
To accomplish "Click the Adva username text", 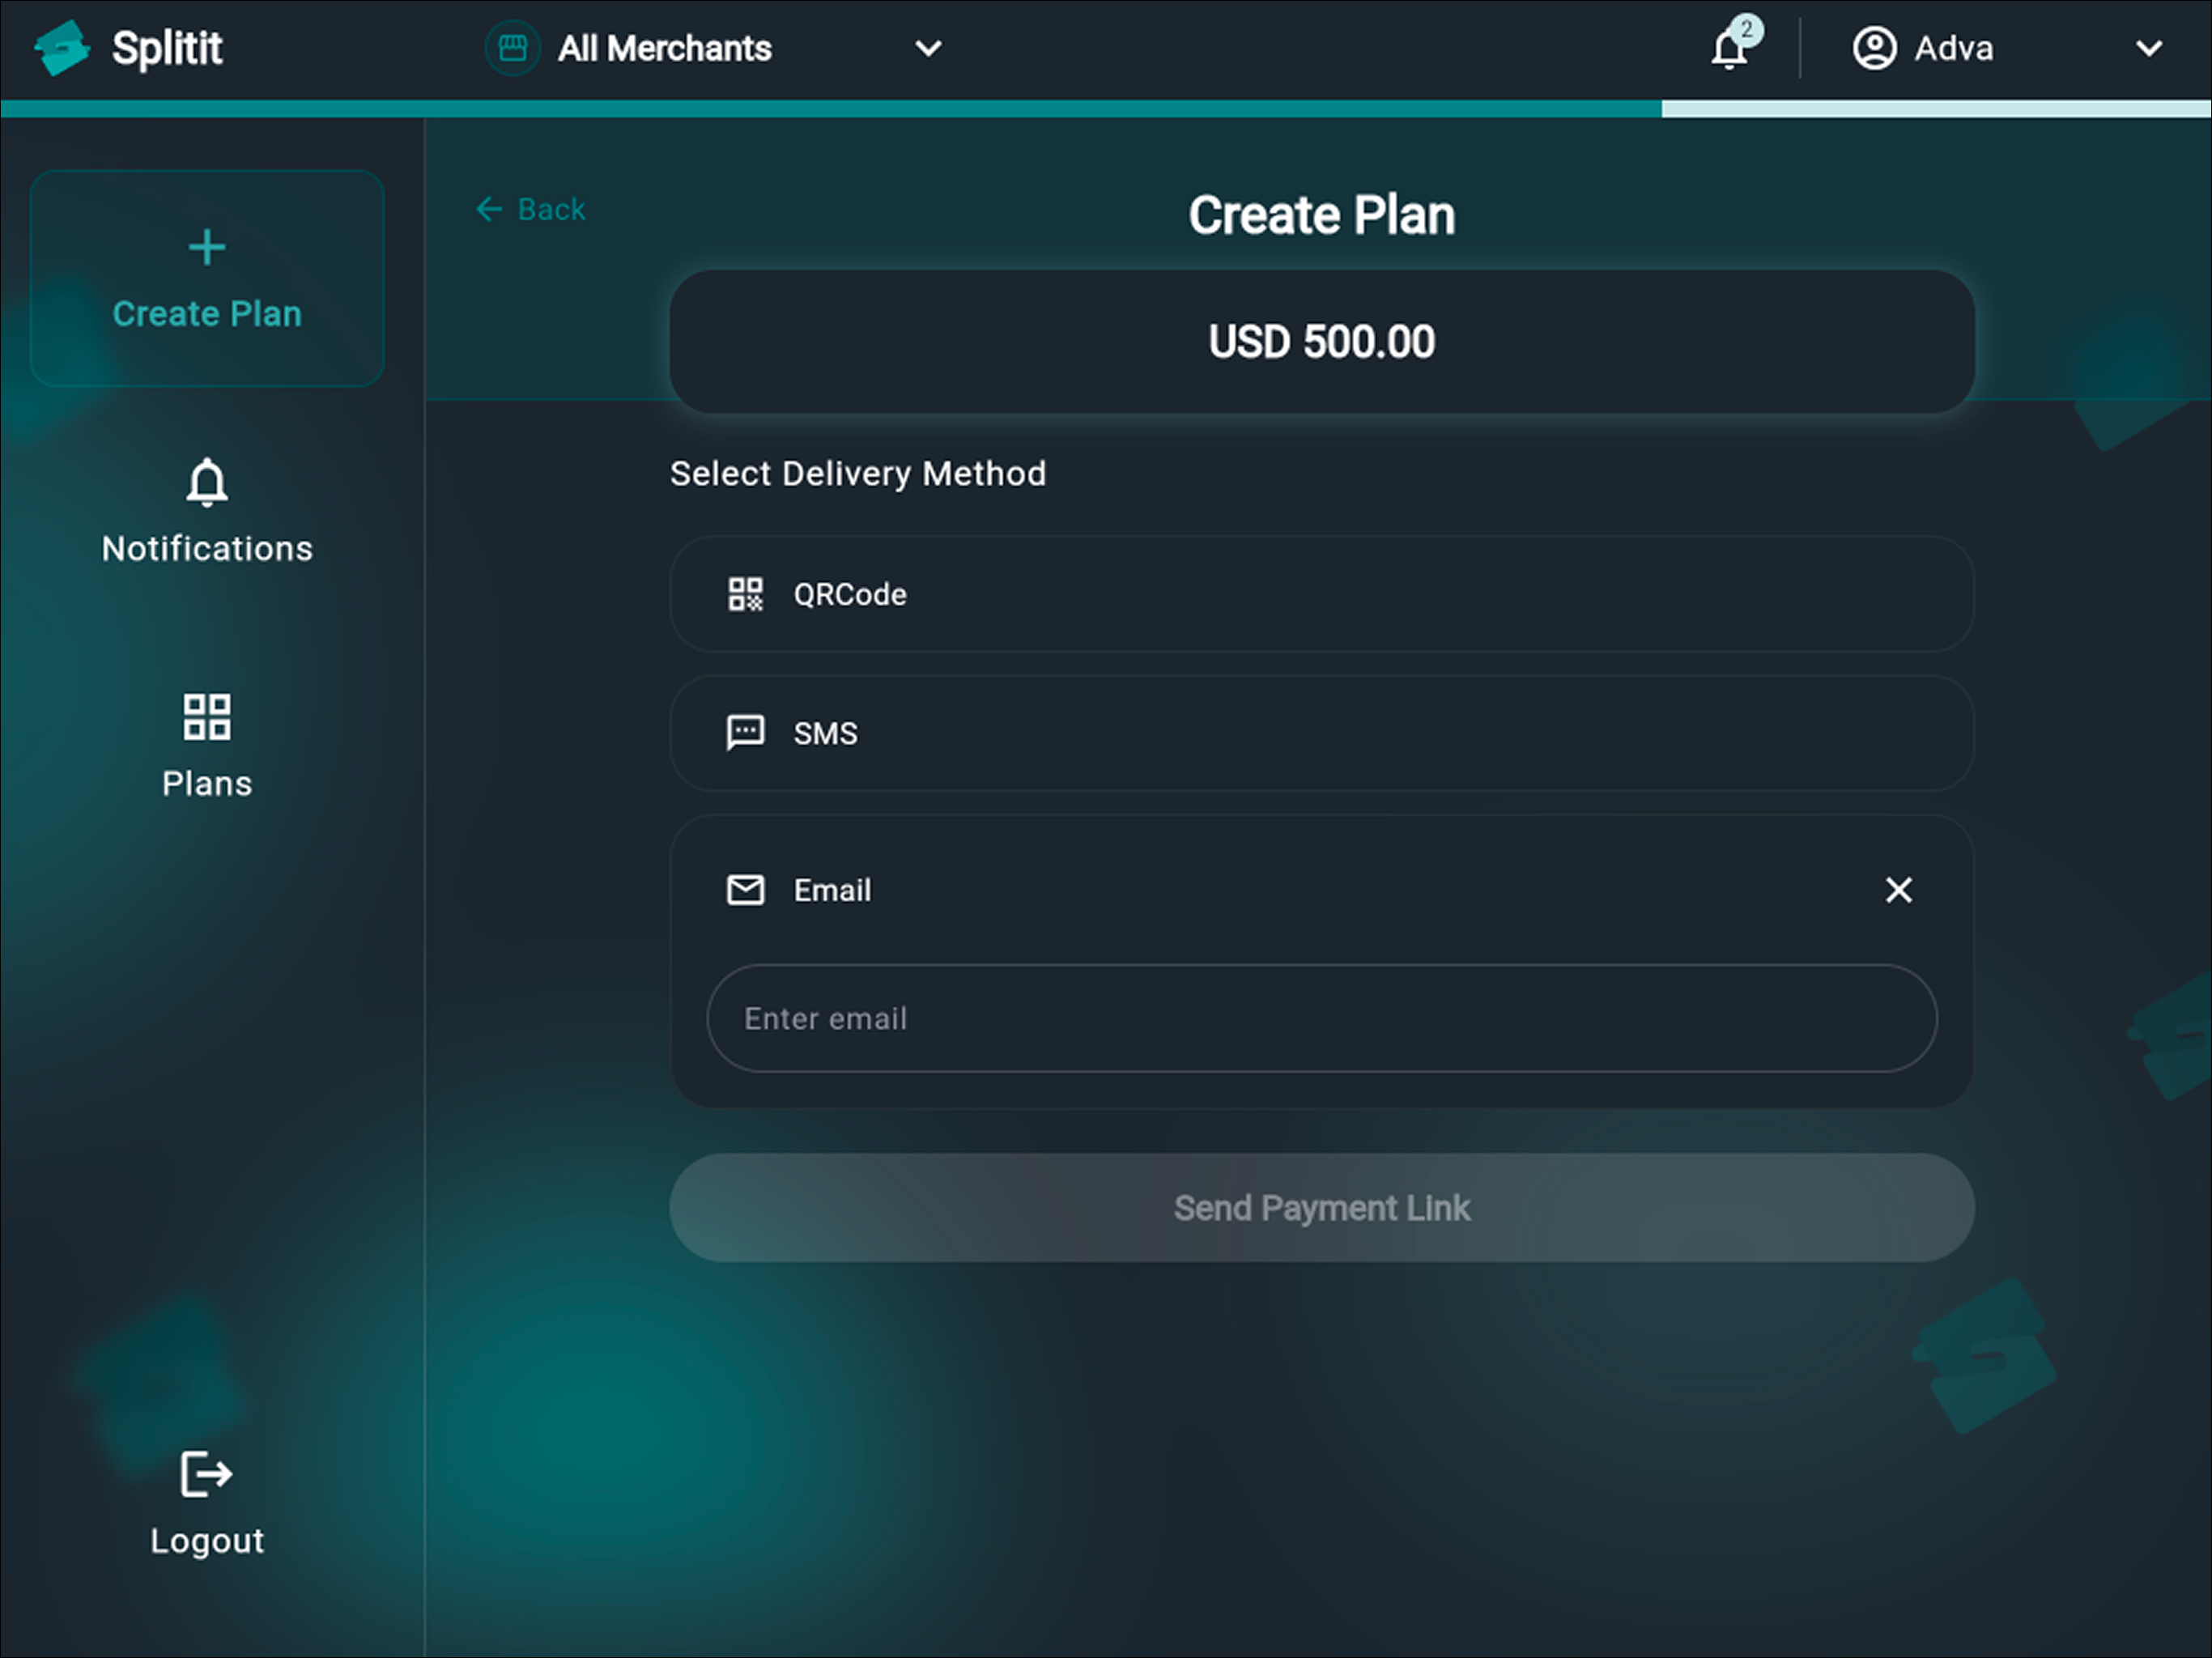I will click(1953, 48).
